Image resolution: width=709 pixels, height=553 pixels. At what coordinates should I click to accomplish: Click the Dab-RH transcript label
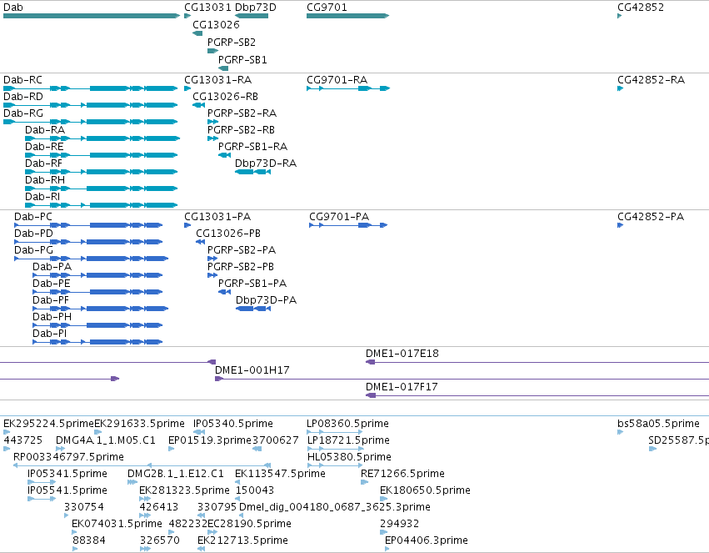coord(45,180)
